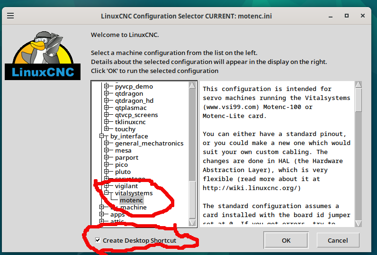The height and width of the screenshot is (255, 377).
Task: Click the description pane scroll-down arrow
Action: click(x=358, y=223)
